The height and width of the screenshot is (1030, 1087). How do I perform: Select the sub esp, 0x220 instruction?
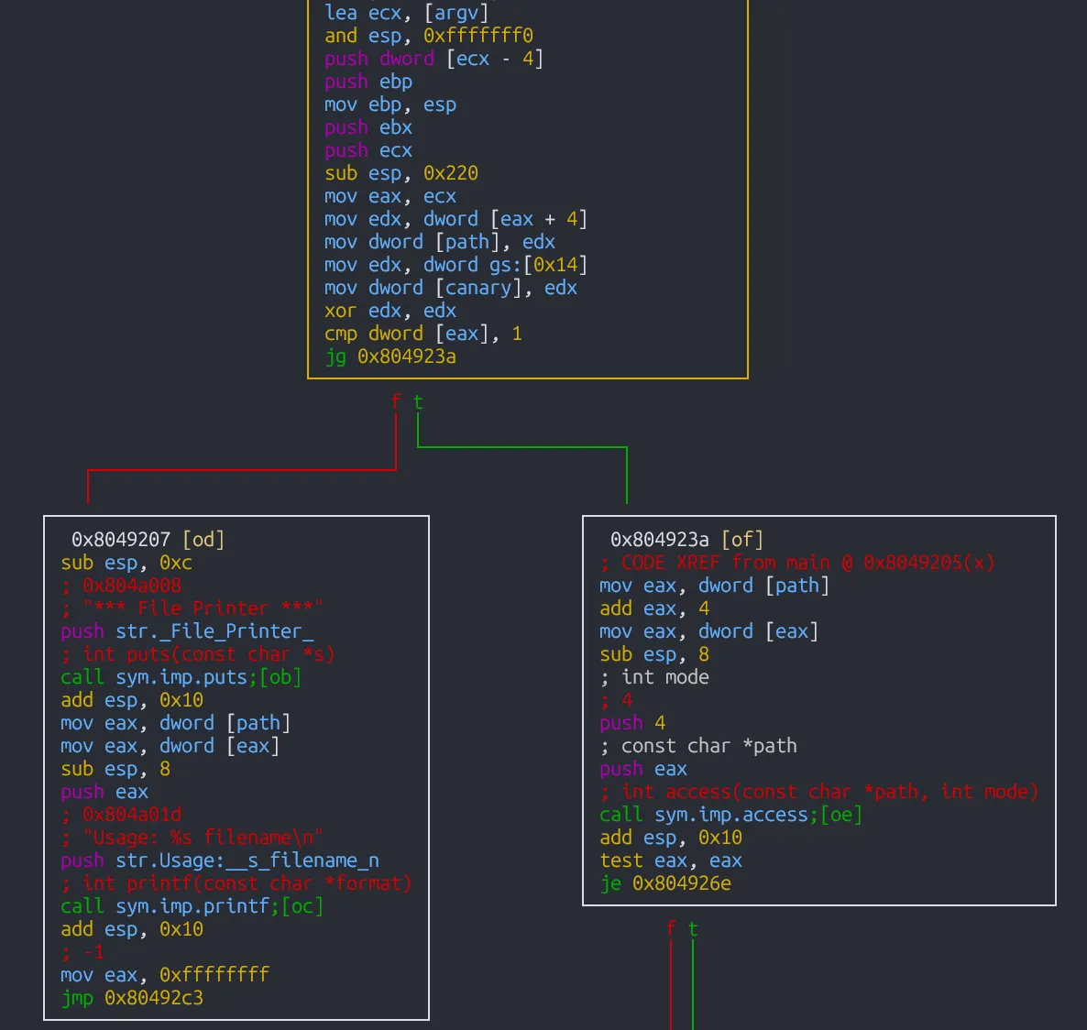click(401, 173)
